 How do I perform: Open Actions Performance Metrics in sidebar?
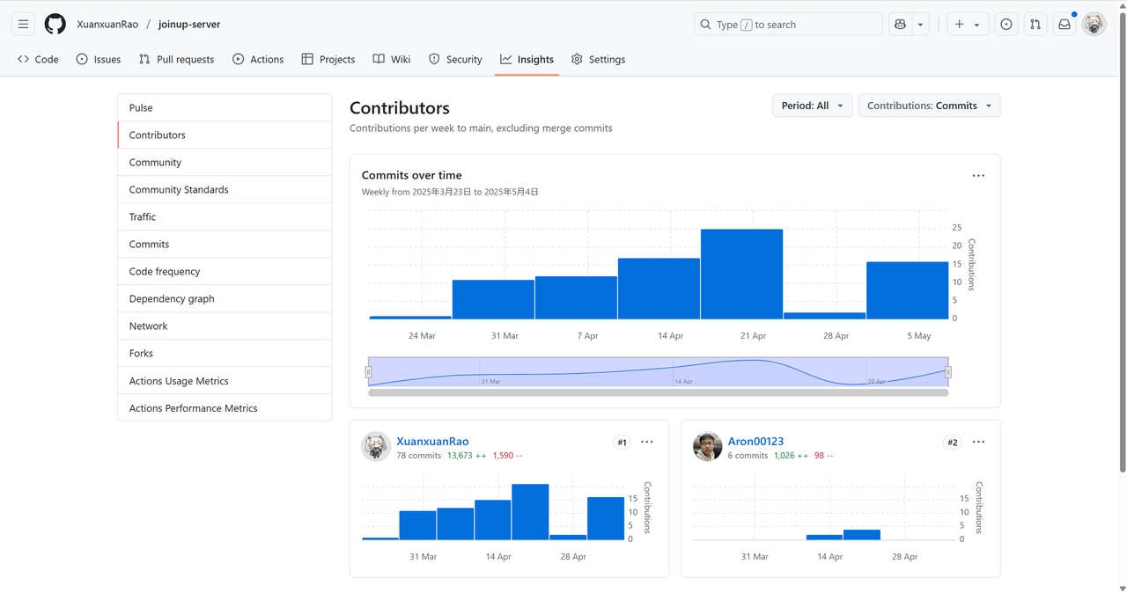coord(225,408)
